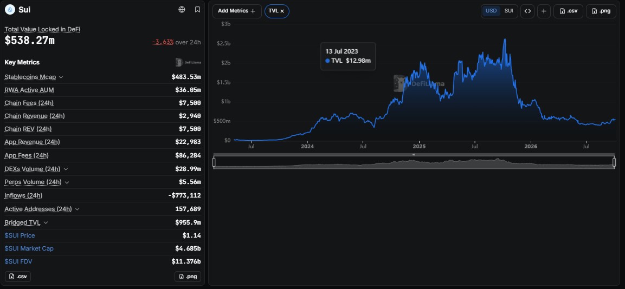Switch chart denomination to SUI
The width and height of the screenshot is (625, 289).
pos(508,11)
